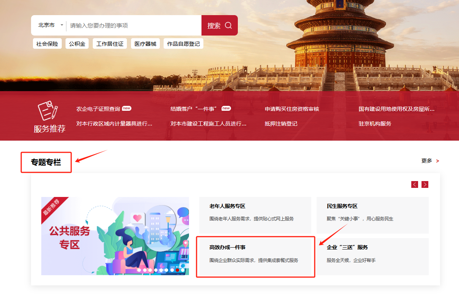Image resolution: width=459 pixels, height=296 pixels.
Task: Select the first carousel dot on banner
Action: click(139, 270)
